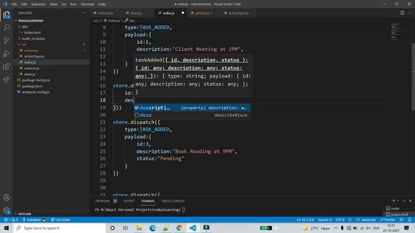Screen dimensions: 415x233
Task: Click the Live Share status bar button
Action: point(60,219)
